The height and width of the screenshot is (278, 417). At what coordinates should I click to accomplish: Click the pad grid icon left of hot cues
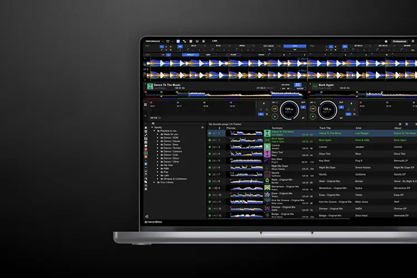(x=146, y=105)
